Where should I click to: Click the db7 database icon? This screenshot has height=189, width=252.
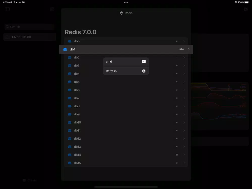[x=70, y=98]
